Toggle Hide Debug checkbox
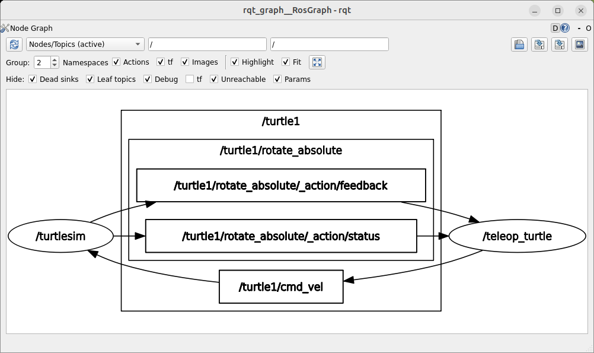Image resolution: width=594 pixels, height=353 pixels. tap(148, 79)
